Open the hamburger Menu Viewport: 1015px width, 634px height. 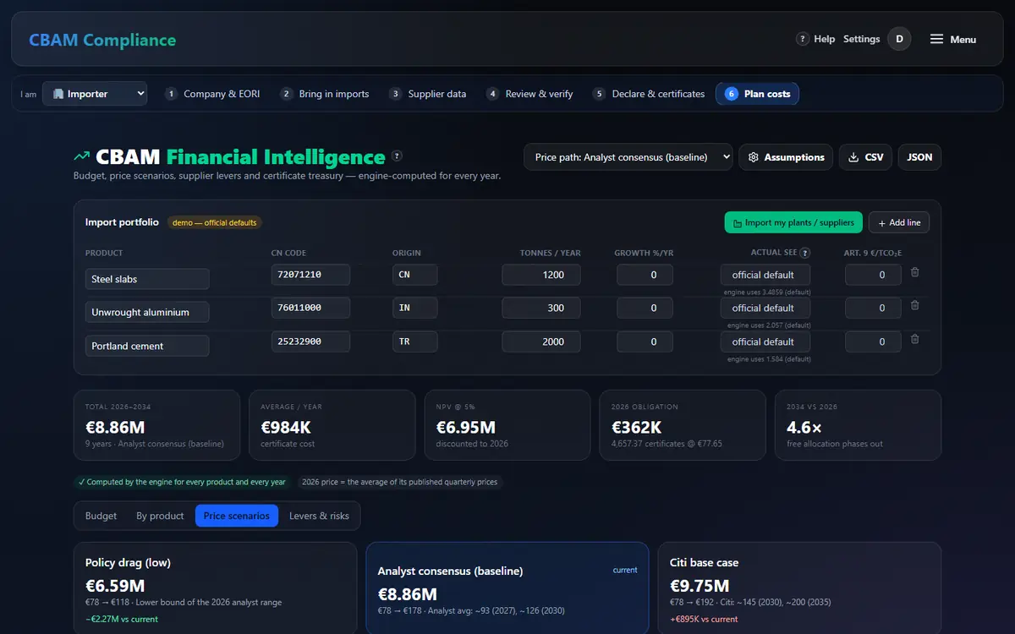(953, 39)
